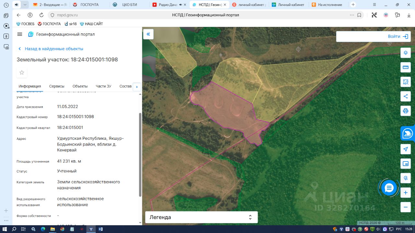The image size is (415, 233).
Task: Share the map view
Action: 406,96
